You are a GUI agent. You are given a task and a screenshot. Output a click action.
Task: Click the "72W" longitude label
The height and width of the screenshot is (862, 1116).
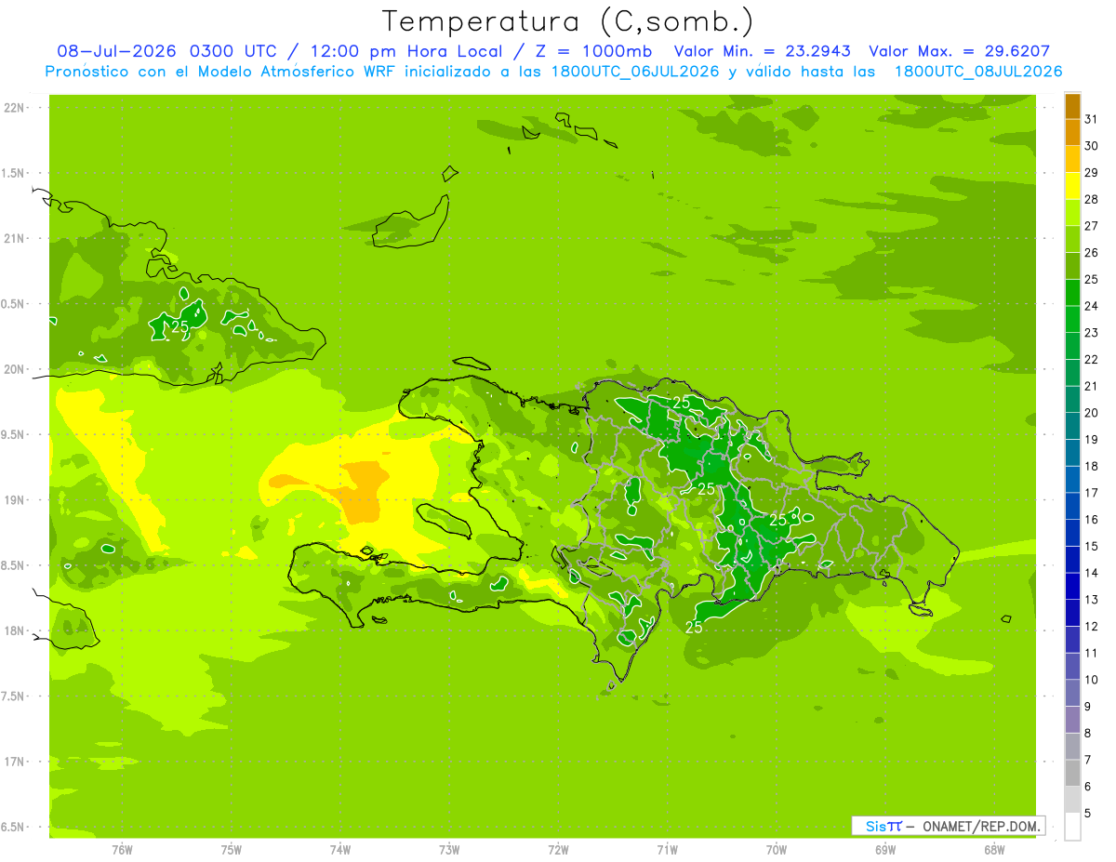click(559, 849)
